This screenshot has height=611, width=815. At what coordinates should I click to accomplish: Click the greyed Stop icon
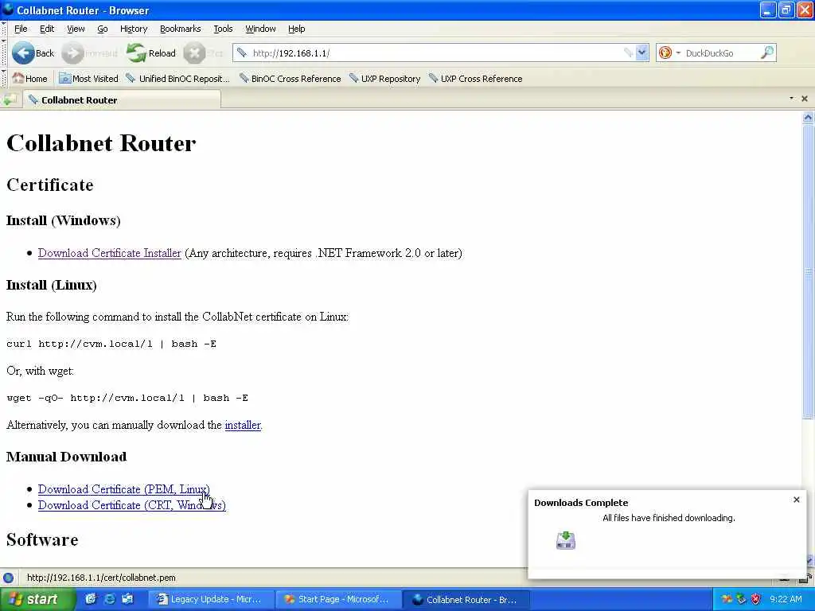(194, 53)
